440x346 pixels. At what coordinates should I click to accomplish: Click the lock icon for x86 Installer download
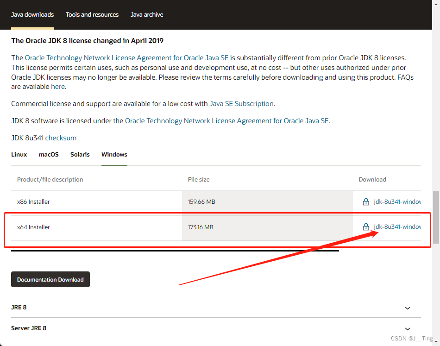[x=366, y=202]
